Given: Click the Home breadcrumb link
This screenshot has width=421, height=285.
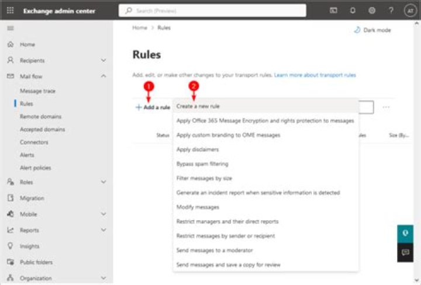Looking at the screenshot, I should tap(140, 27).
